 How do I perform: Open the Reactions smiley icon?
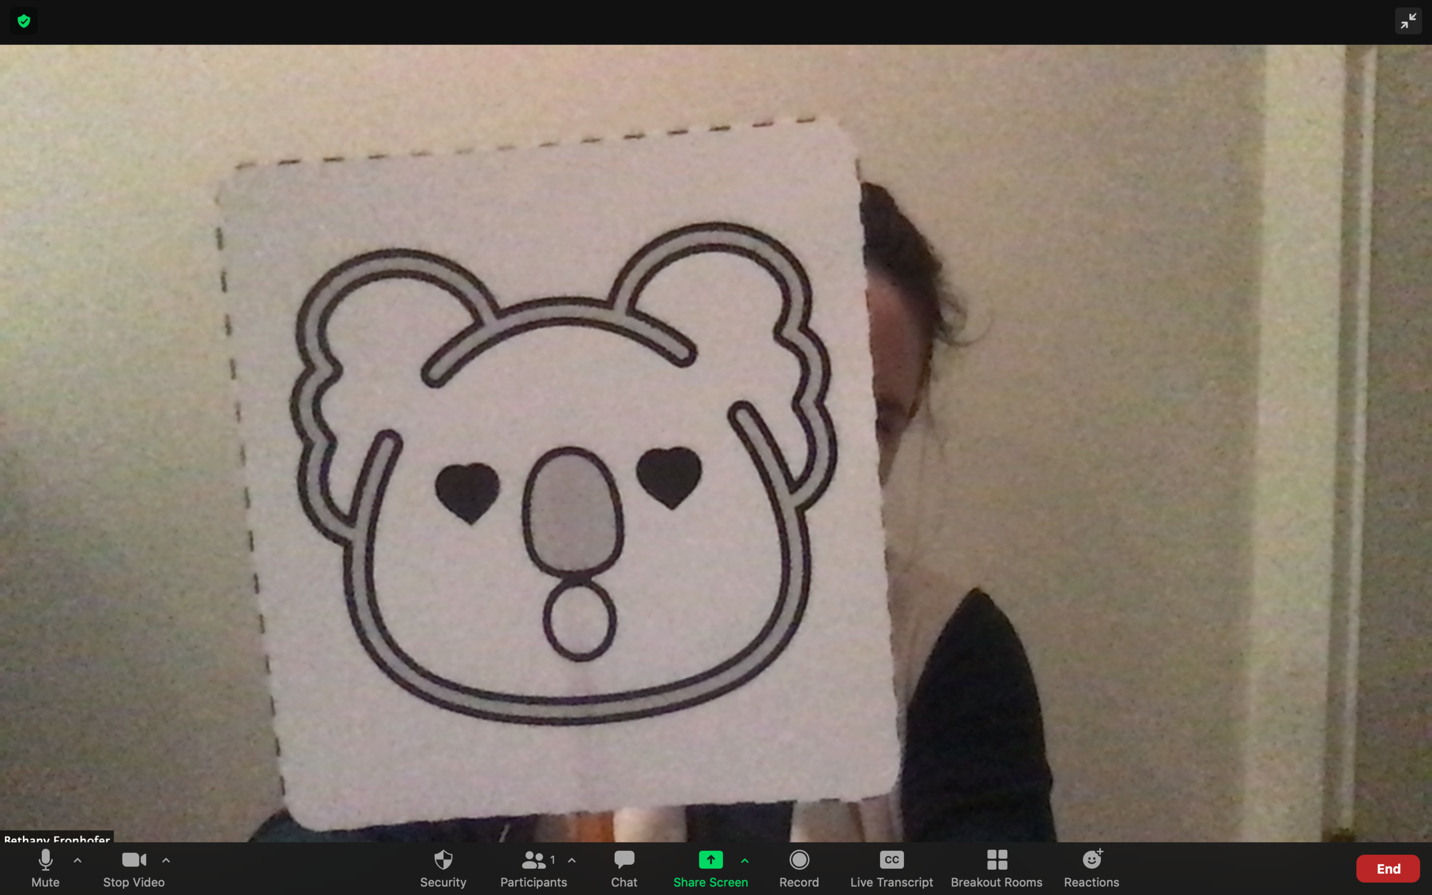pos(1091,859)
